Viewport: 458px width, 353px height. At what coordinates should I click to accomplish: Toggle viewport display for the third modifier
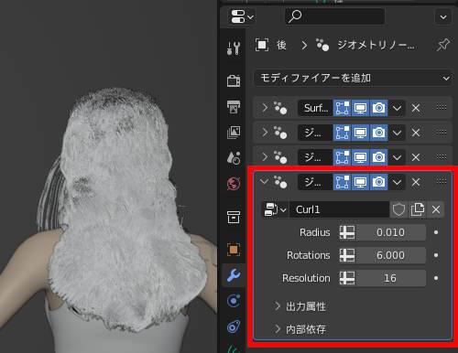[x=360, y=157]
